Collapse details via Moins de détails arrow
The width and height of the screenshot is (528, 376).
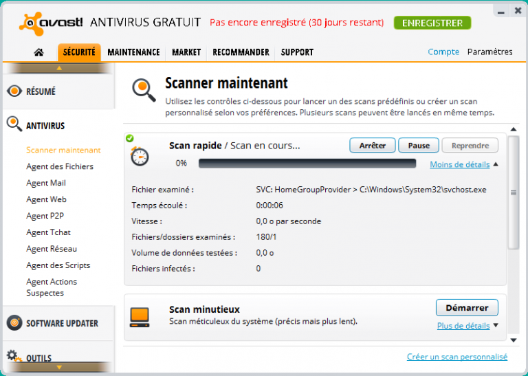(x=496, y=164)
